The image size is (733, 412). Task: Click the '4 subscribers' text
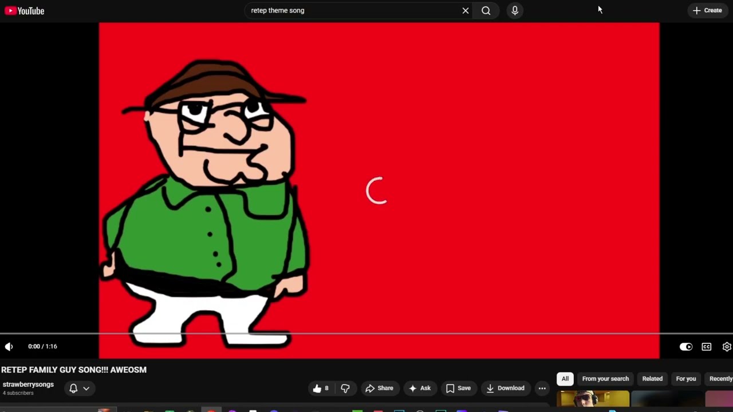[x=18, y=394]
